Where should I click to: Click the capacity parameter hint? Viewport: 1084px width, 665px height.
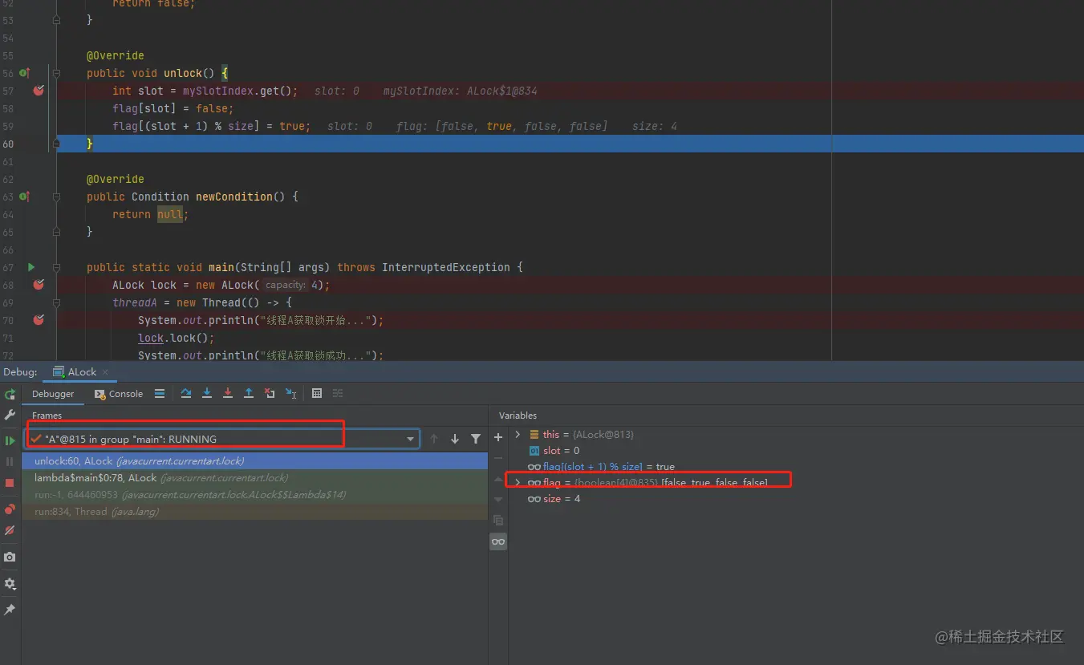click(285, 285)
